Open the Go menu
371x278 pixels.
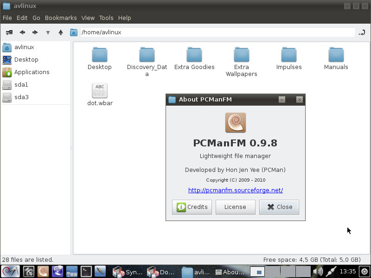(36, 18)
